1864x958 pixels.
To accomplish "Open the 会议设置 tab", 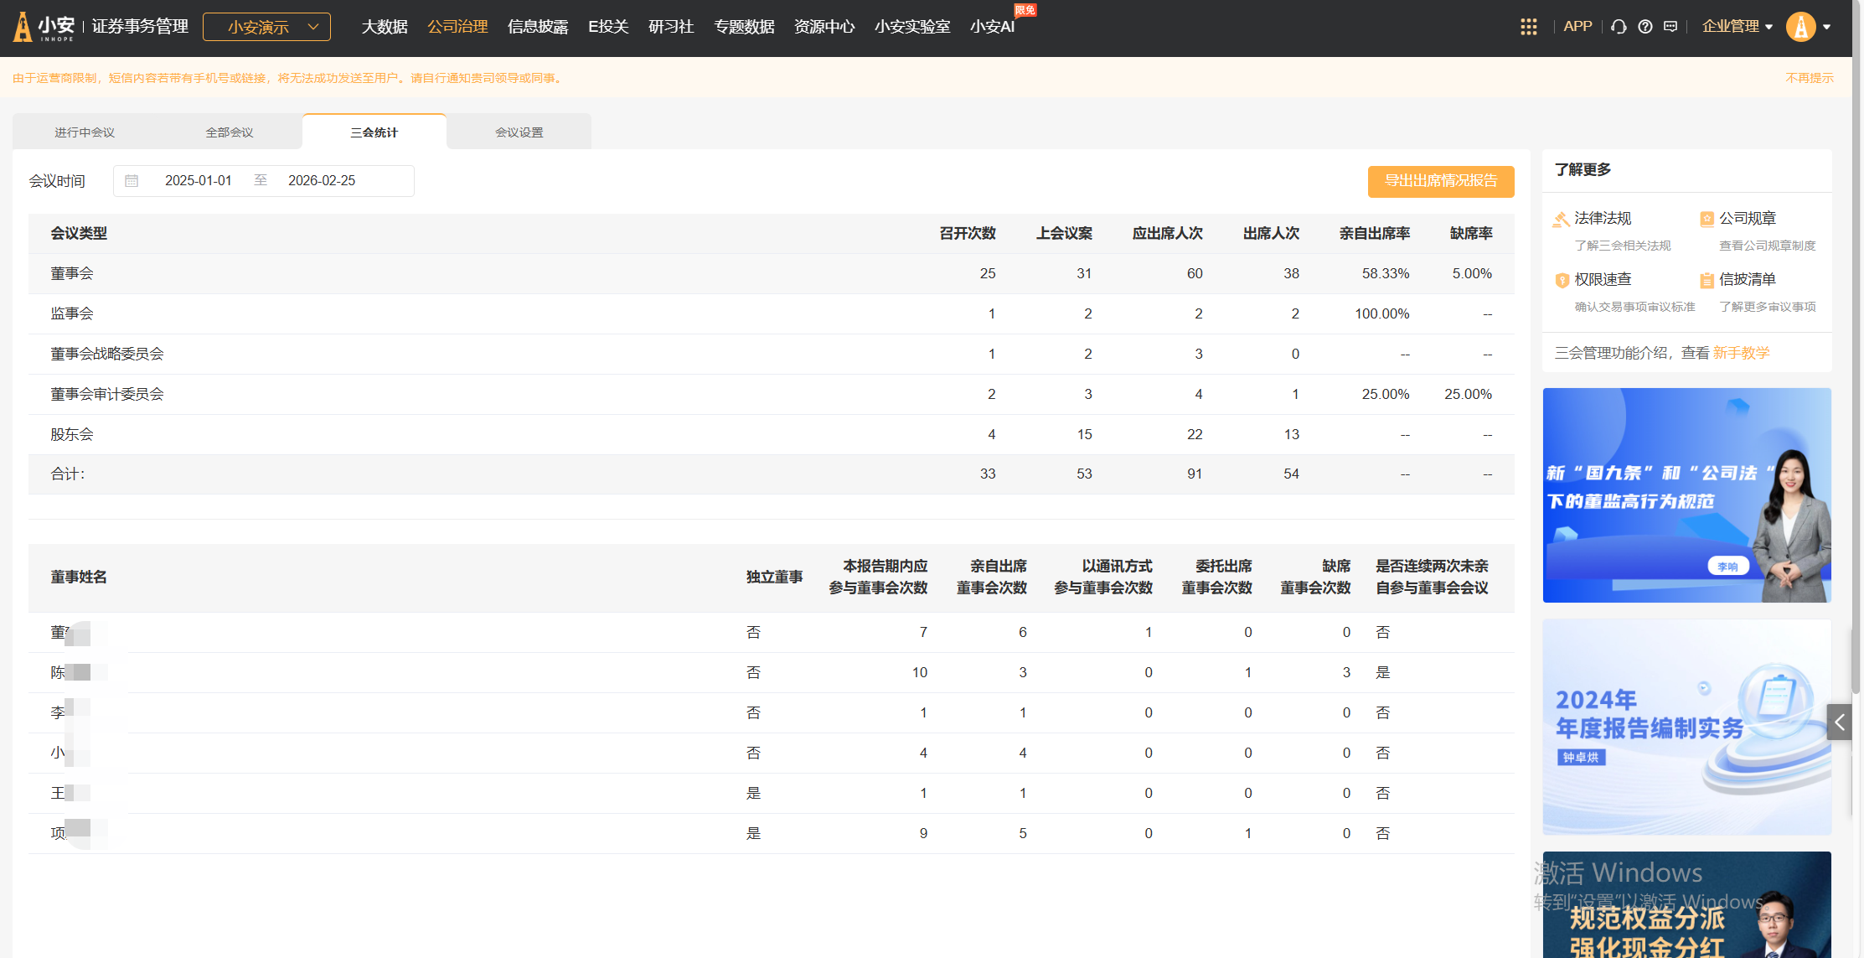I will pyautogui.click(x=519, y=132).
